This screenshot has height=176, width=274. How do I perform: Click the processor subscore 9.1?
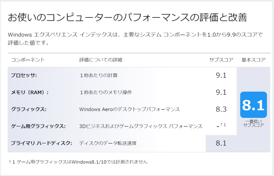click(x=221, y=75)
